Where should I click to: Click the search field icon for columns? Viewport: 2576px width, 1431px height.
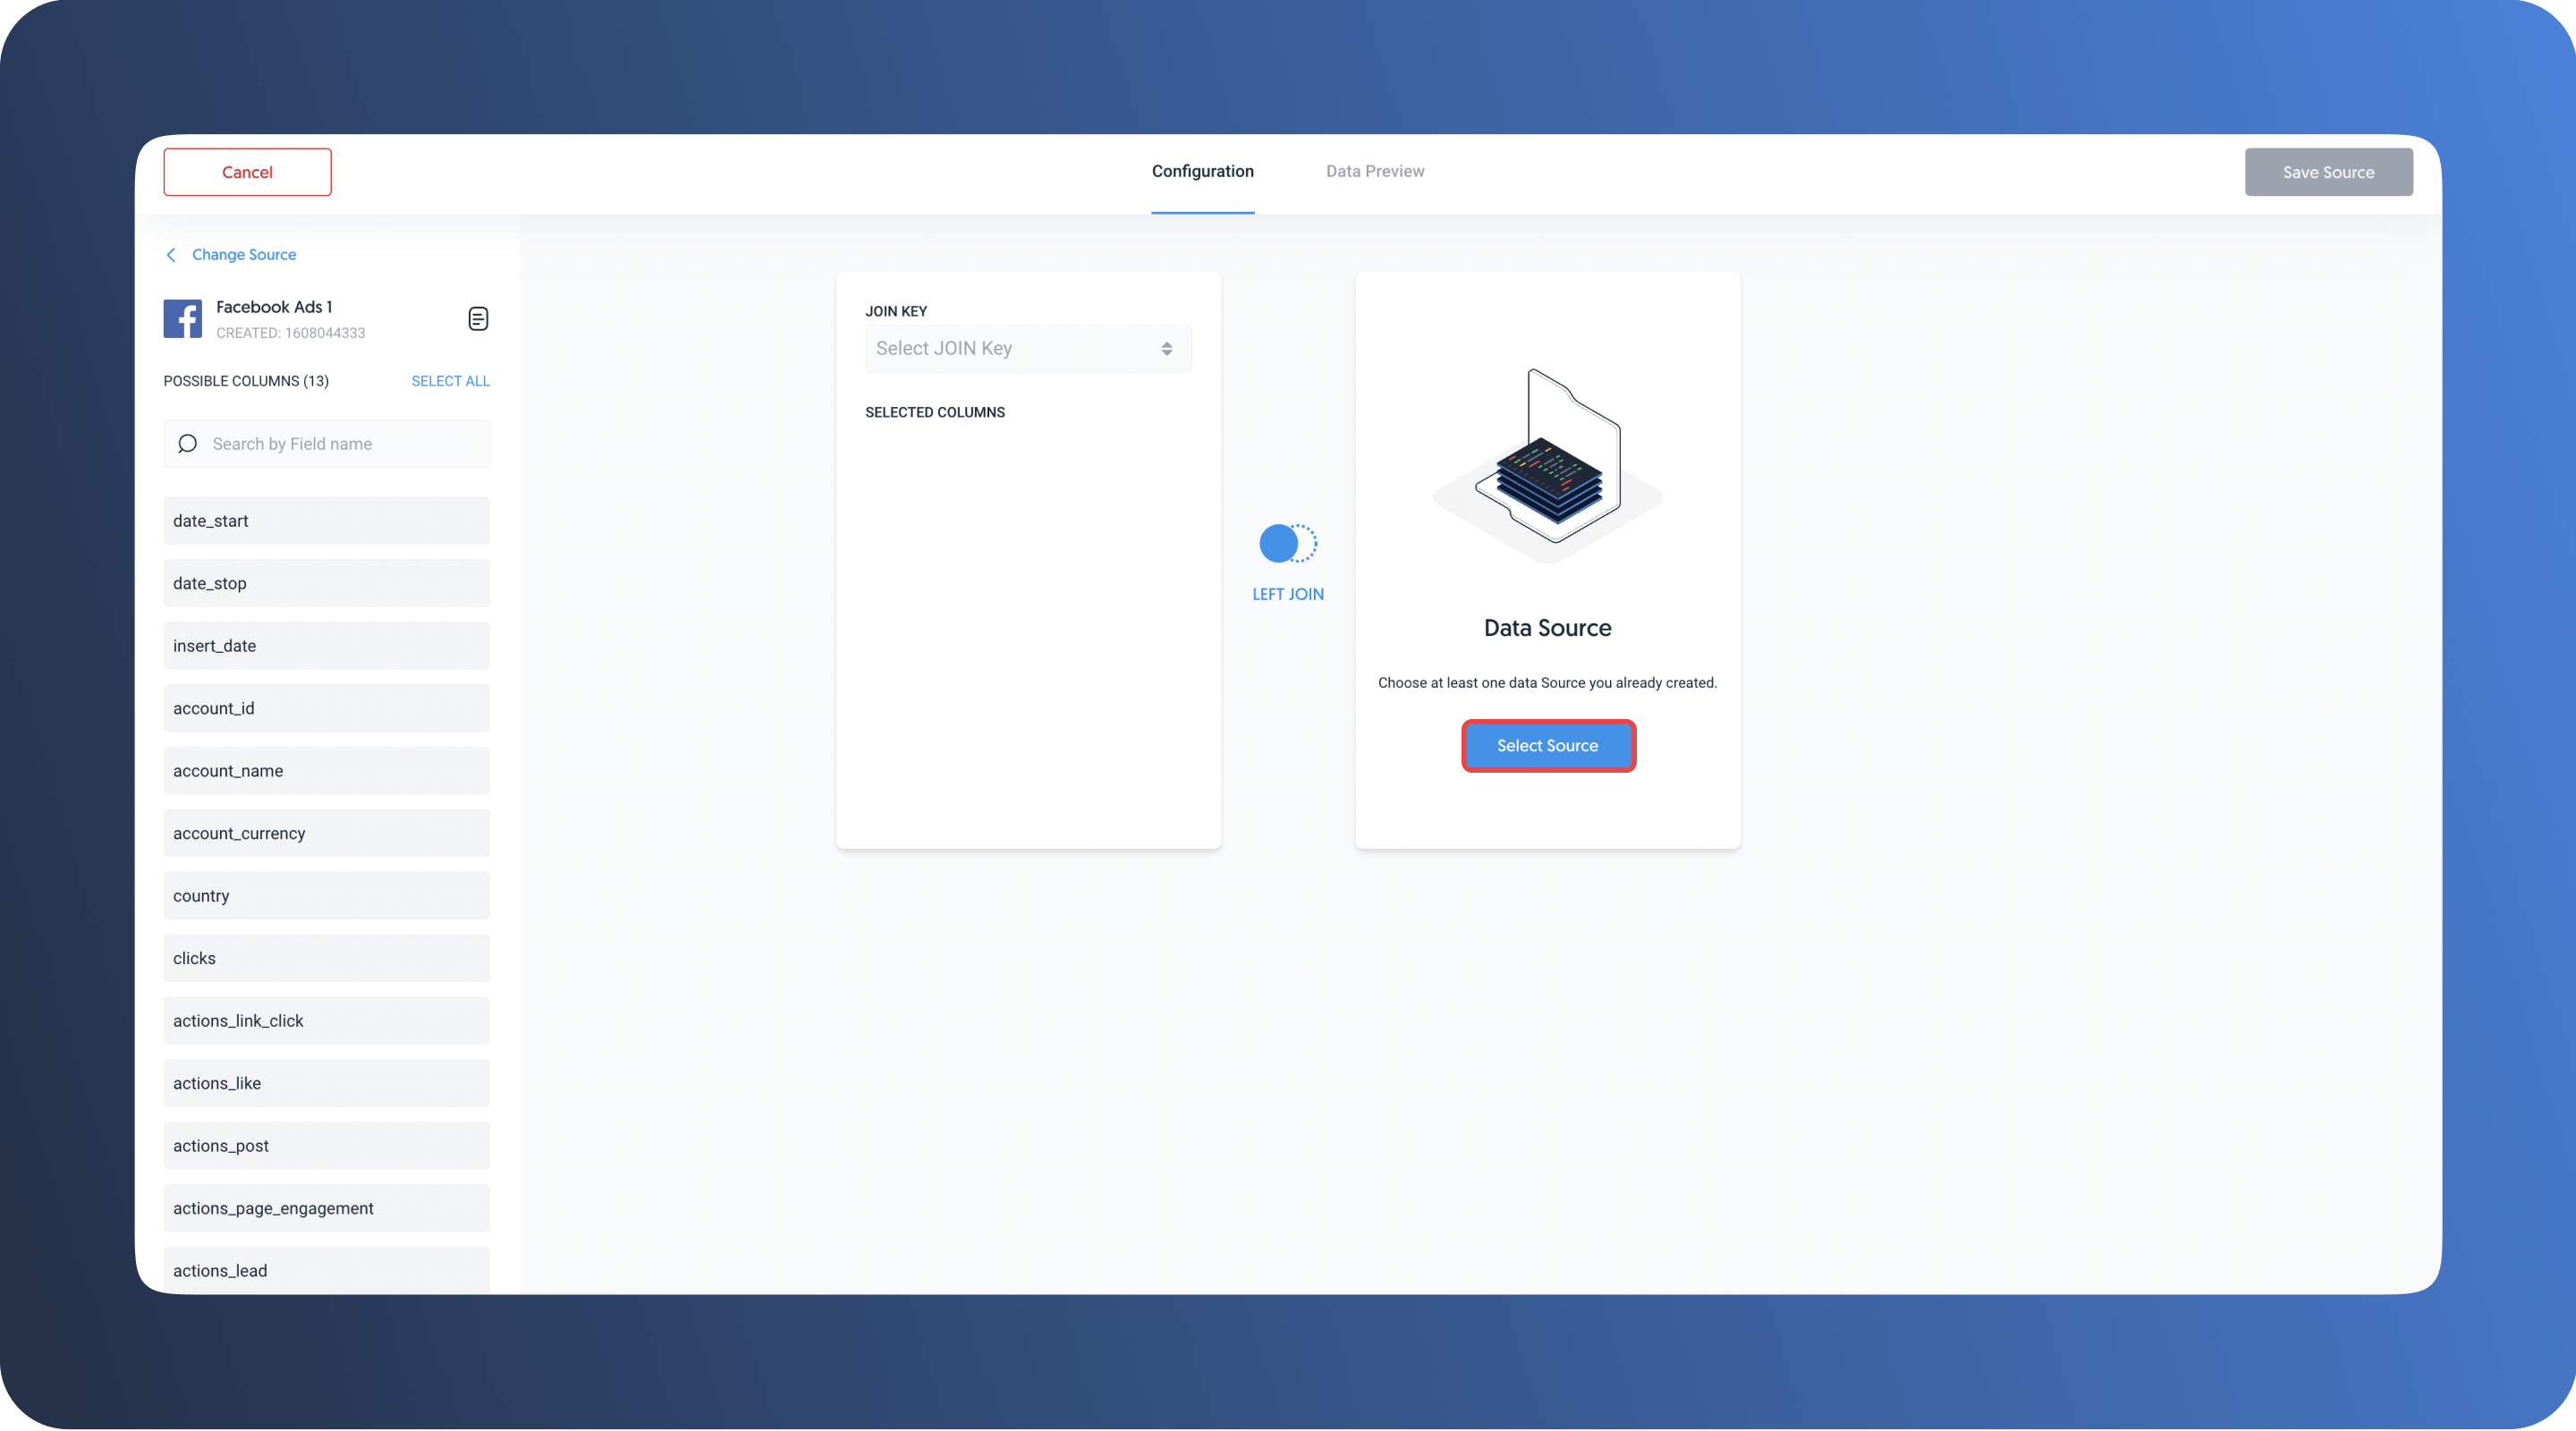[187, 443]
